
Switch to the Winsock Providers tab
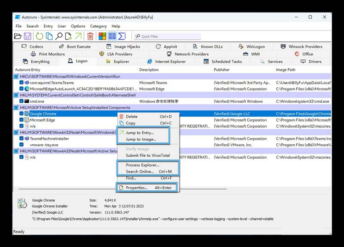pyautogui.click(x=301, y=46)
